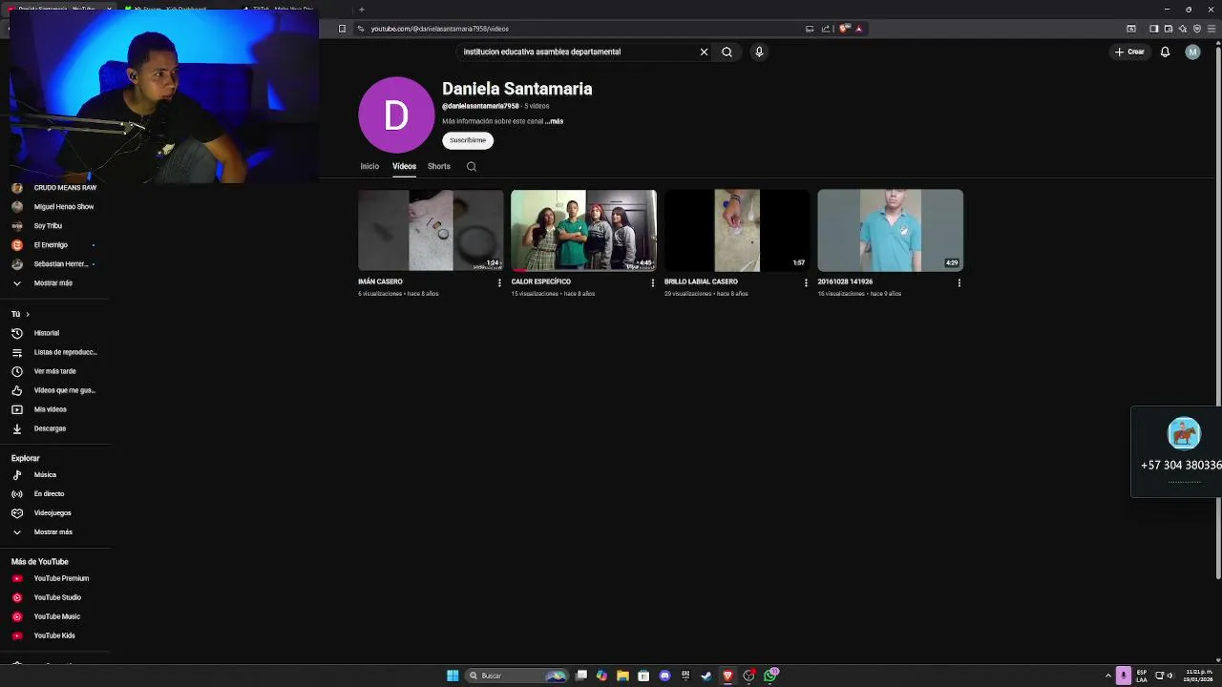Click the YouTube search magnifier button
The image size is (1222, 687).
point(727,52)
